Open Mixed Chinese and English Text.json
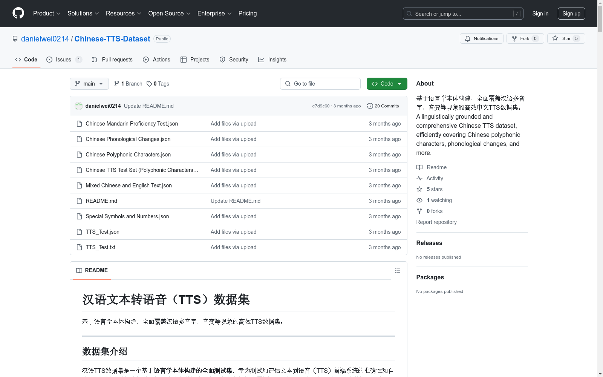Image resolution: width=603 pixels, height=377 pixels. click(x=129, y=185)
